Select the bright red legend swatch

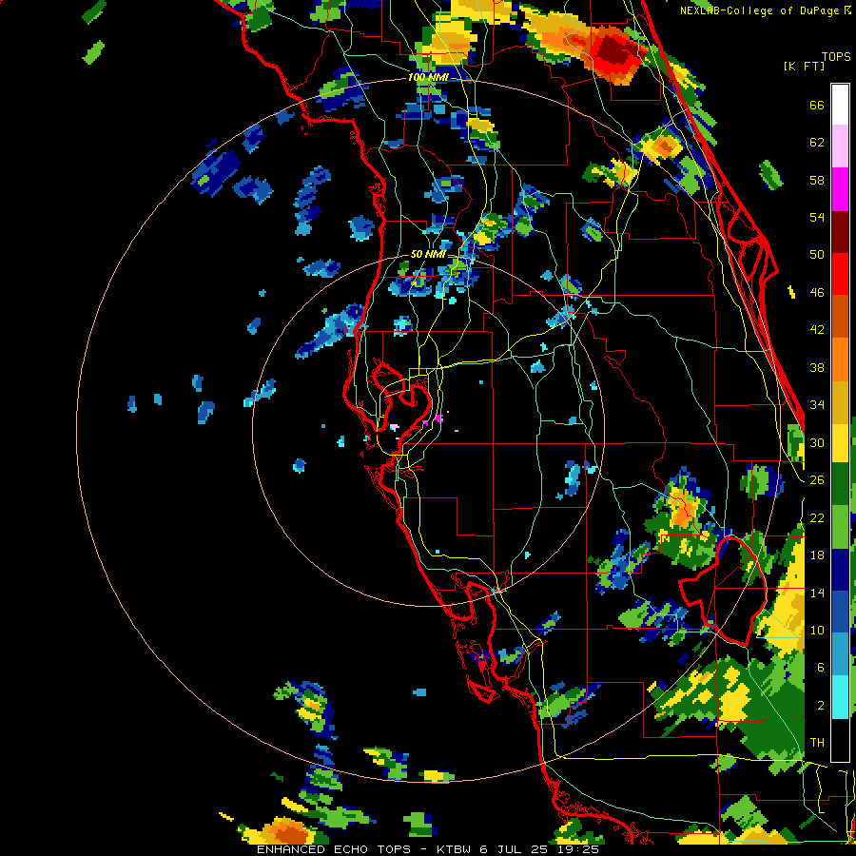pyautogui.click(x=840, y=274)
